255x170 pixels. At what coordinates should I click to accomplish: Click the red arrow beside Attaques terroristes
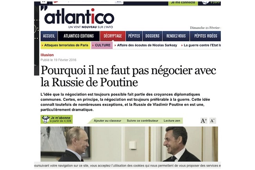[x=42, y=46]
